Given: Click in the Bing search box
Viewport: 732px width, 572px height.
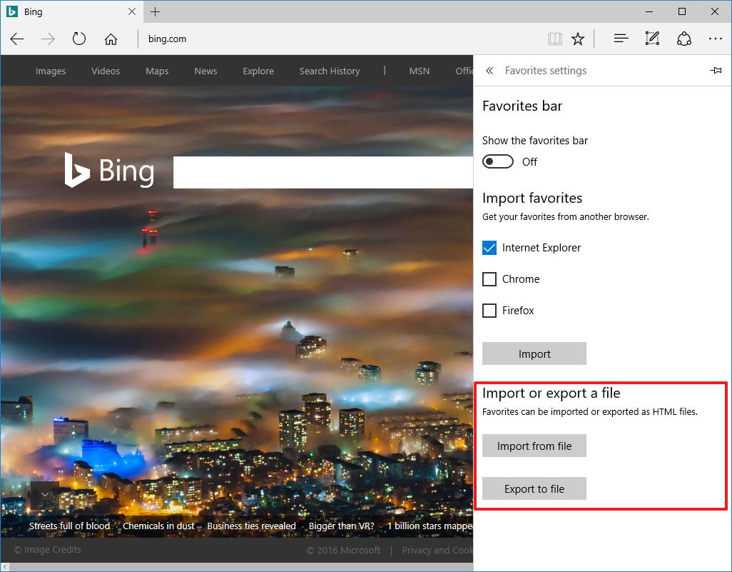Looking at the screenshot, I should tap(323, 172).
